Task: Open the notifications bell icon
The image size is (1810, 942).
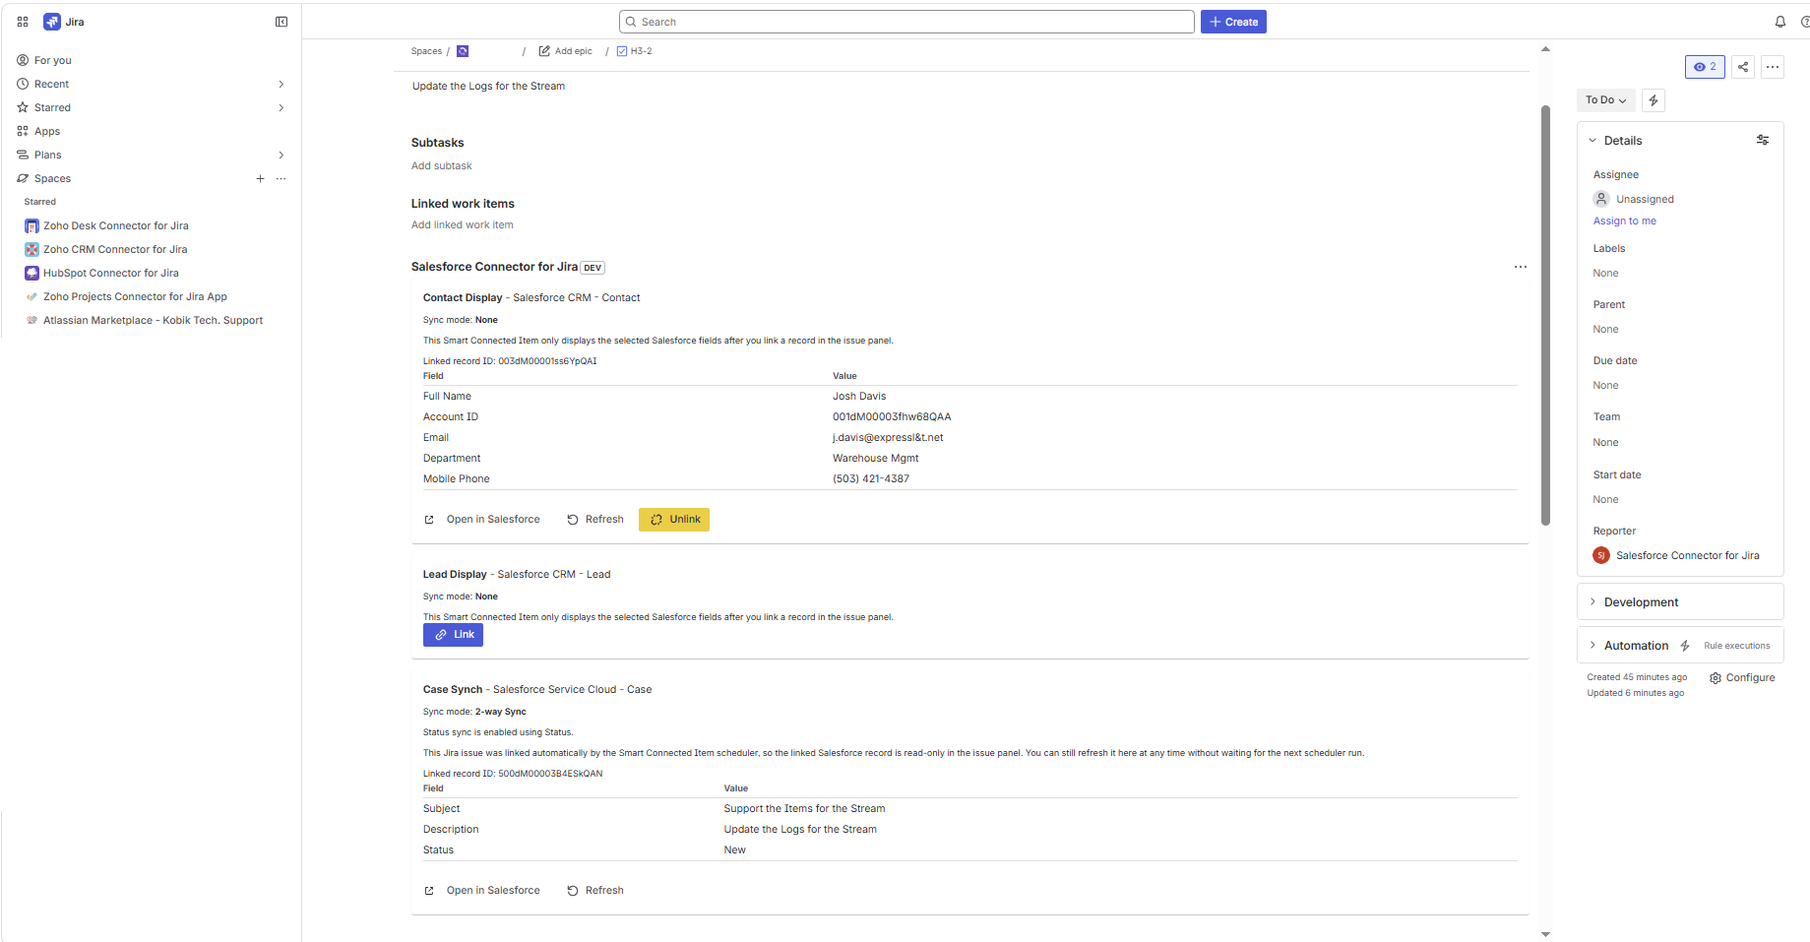Action: click(1779, 22)
